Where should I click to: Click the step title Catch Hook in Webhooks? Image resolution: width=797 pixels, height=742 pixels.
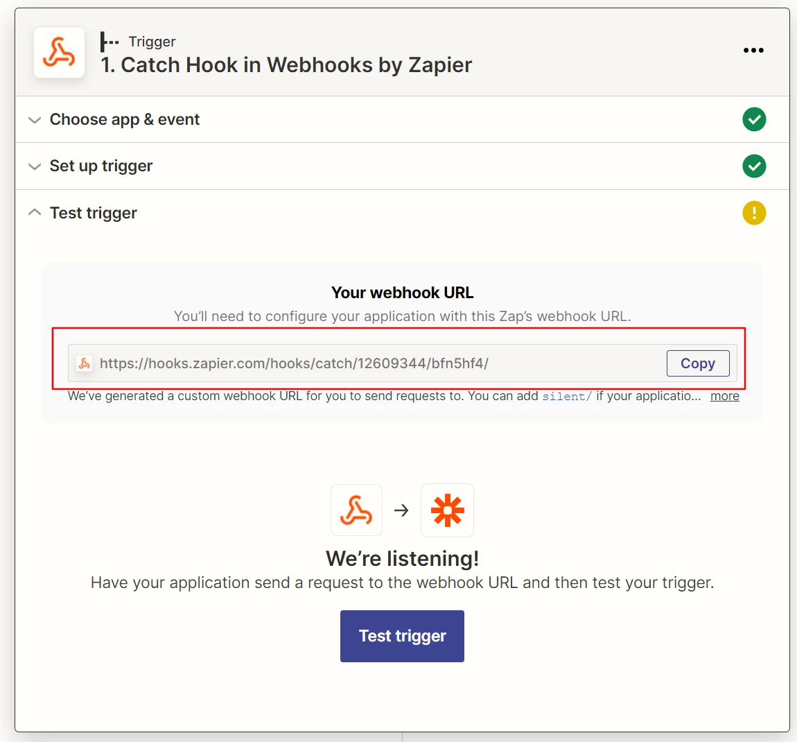pyautogui.click(x=286, y=65)
